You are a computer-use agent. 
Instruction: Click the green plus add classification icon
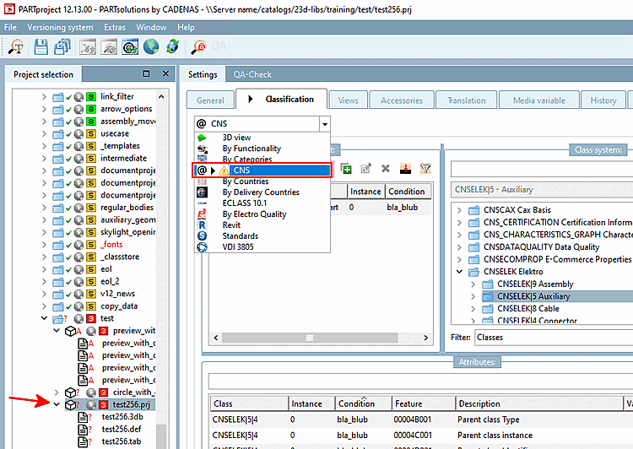[346, 169]
